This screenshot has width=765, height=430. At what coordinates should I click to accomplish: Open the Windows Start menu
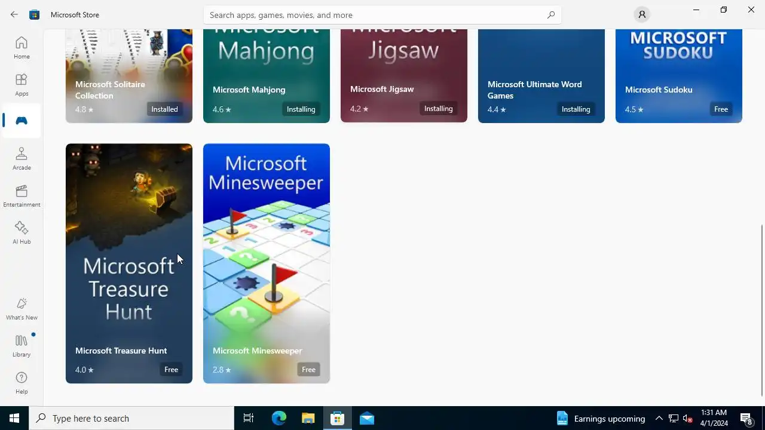click(x=14, y=418)
